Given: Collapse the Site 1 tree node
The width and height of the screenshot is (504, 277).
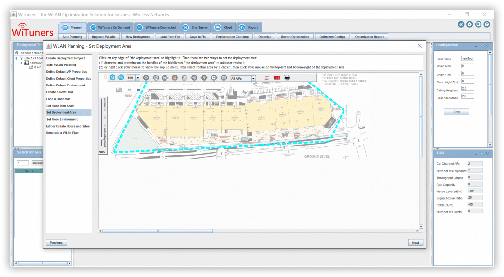Looking at the screenshot, I should (x=16, y=58).
